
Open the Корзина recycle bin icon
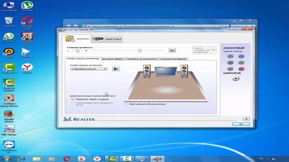[x=9, y=22]
